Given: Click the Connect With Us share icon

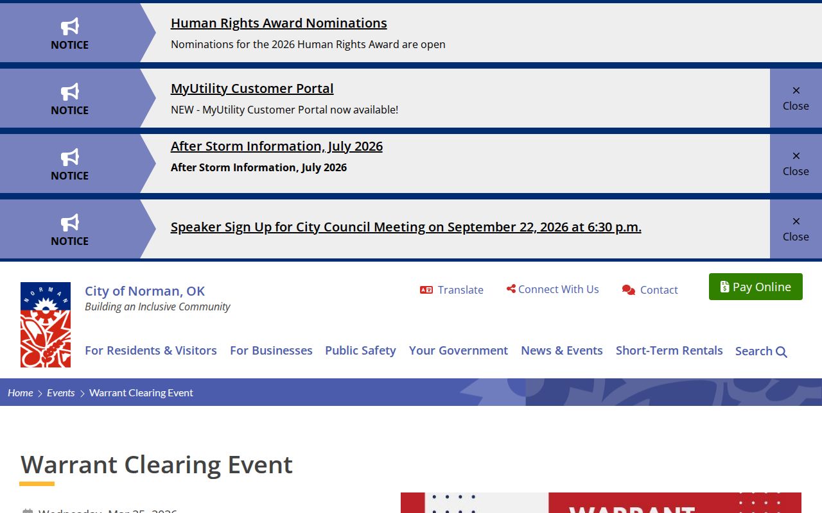Looking at the screenshot, I should pyautogui.click(x=511, y=289).
